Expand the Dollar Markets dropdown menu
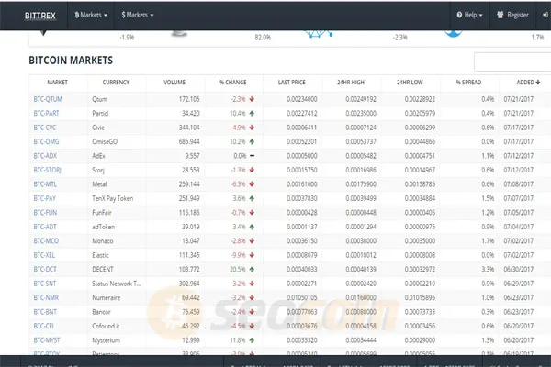 coord(138,15)
